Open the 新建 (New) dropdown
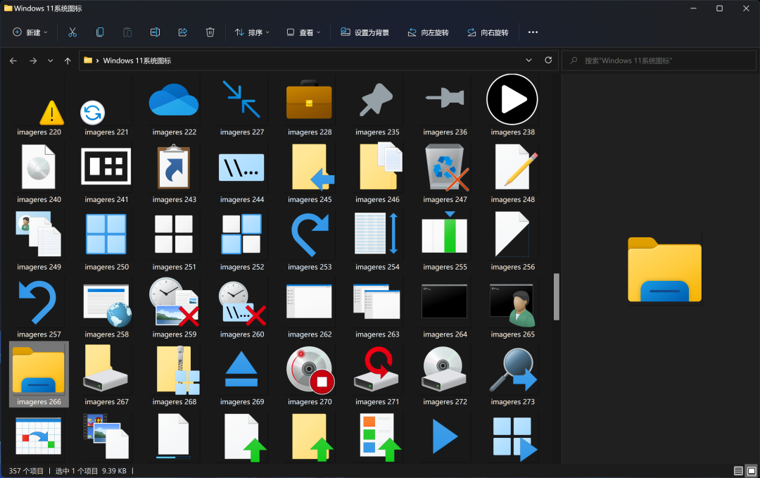The height and width of the screenshot is (478, 760). (30, 32)
